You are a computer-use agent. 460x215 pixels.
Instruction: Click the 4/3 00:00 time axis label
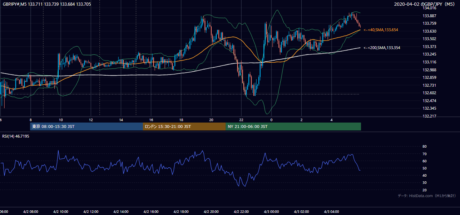(x=271, y=212)
